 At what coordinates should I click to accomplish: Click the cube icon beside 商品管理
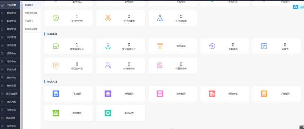(x=2, y=13)
